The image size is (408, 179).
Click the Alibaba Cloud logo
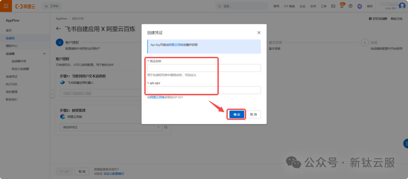(25, 6)
